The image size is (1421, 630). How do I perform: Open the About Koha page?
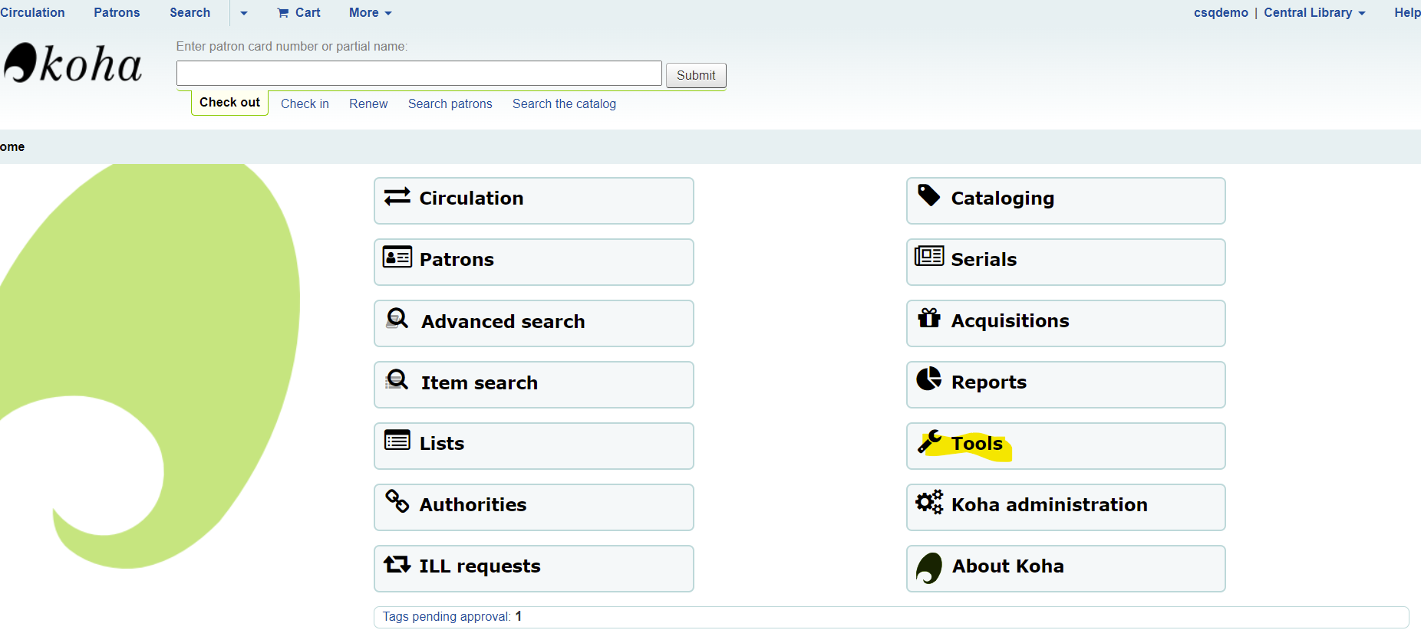1066,569
